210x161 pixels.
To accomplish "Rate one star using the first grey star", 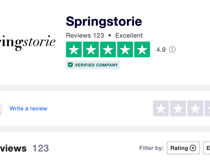I will click(161, 109).
